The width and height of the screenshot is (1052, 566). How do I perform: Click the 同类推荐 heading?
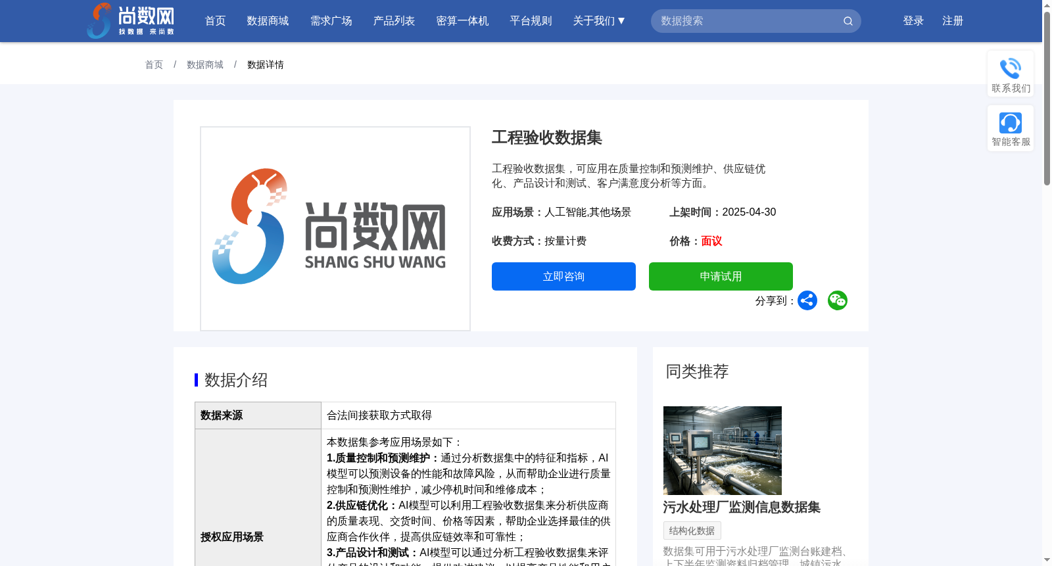(x=697, y=371)
